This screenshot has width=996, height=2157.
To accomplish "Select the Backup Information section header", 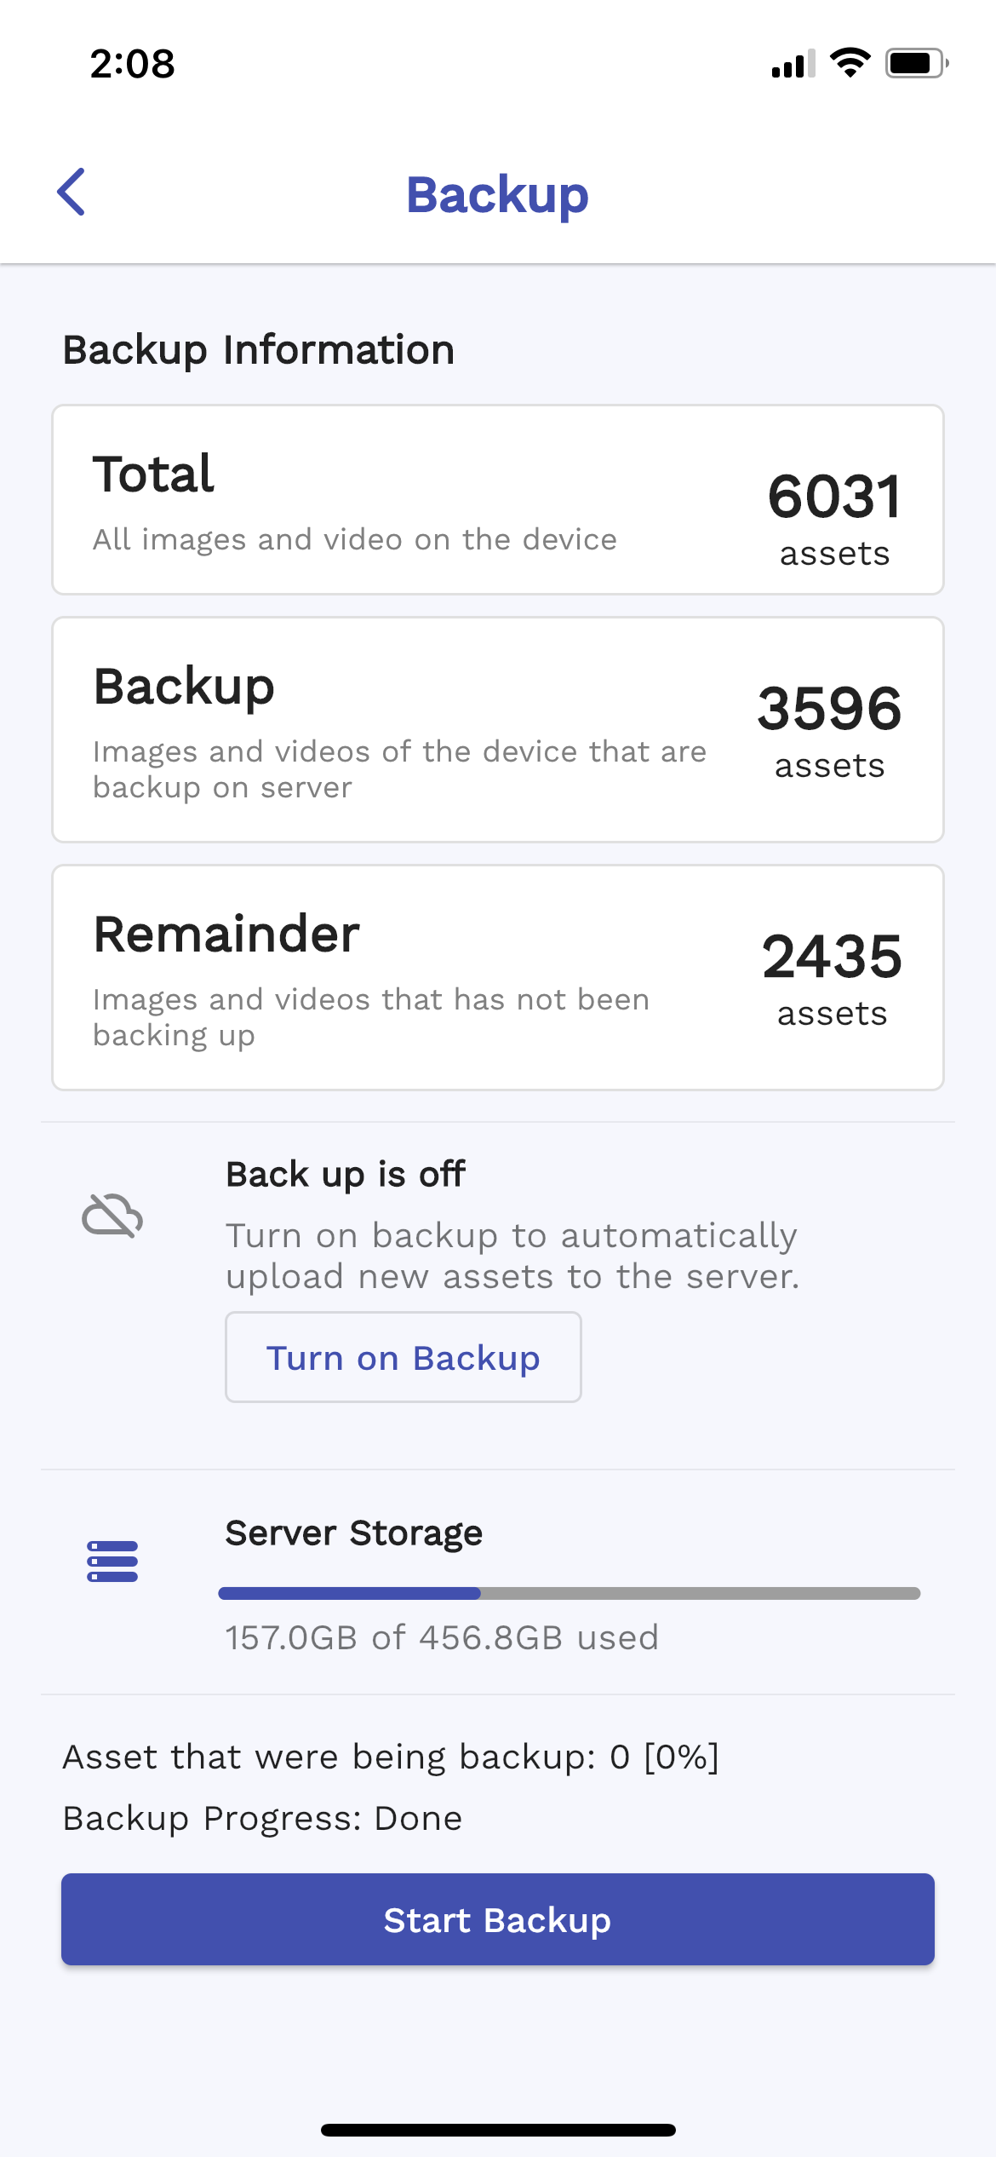I will click(259, 349).
